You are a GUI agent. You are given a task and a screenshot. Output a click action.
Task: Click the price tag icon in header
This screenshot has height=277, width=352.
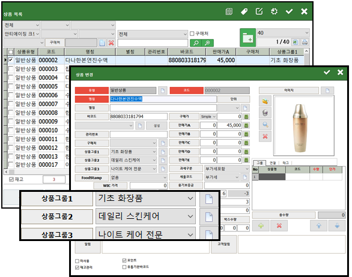(x=244, y=11)
